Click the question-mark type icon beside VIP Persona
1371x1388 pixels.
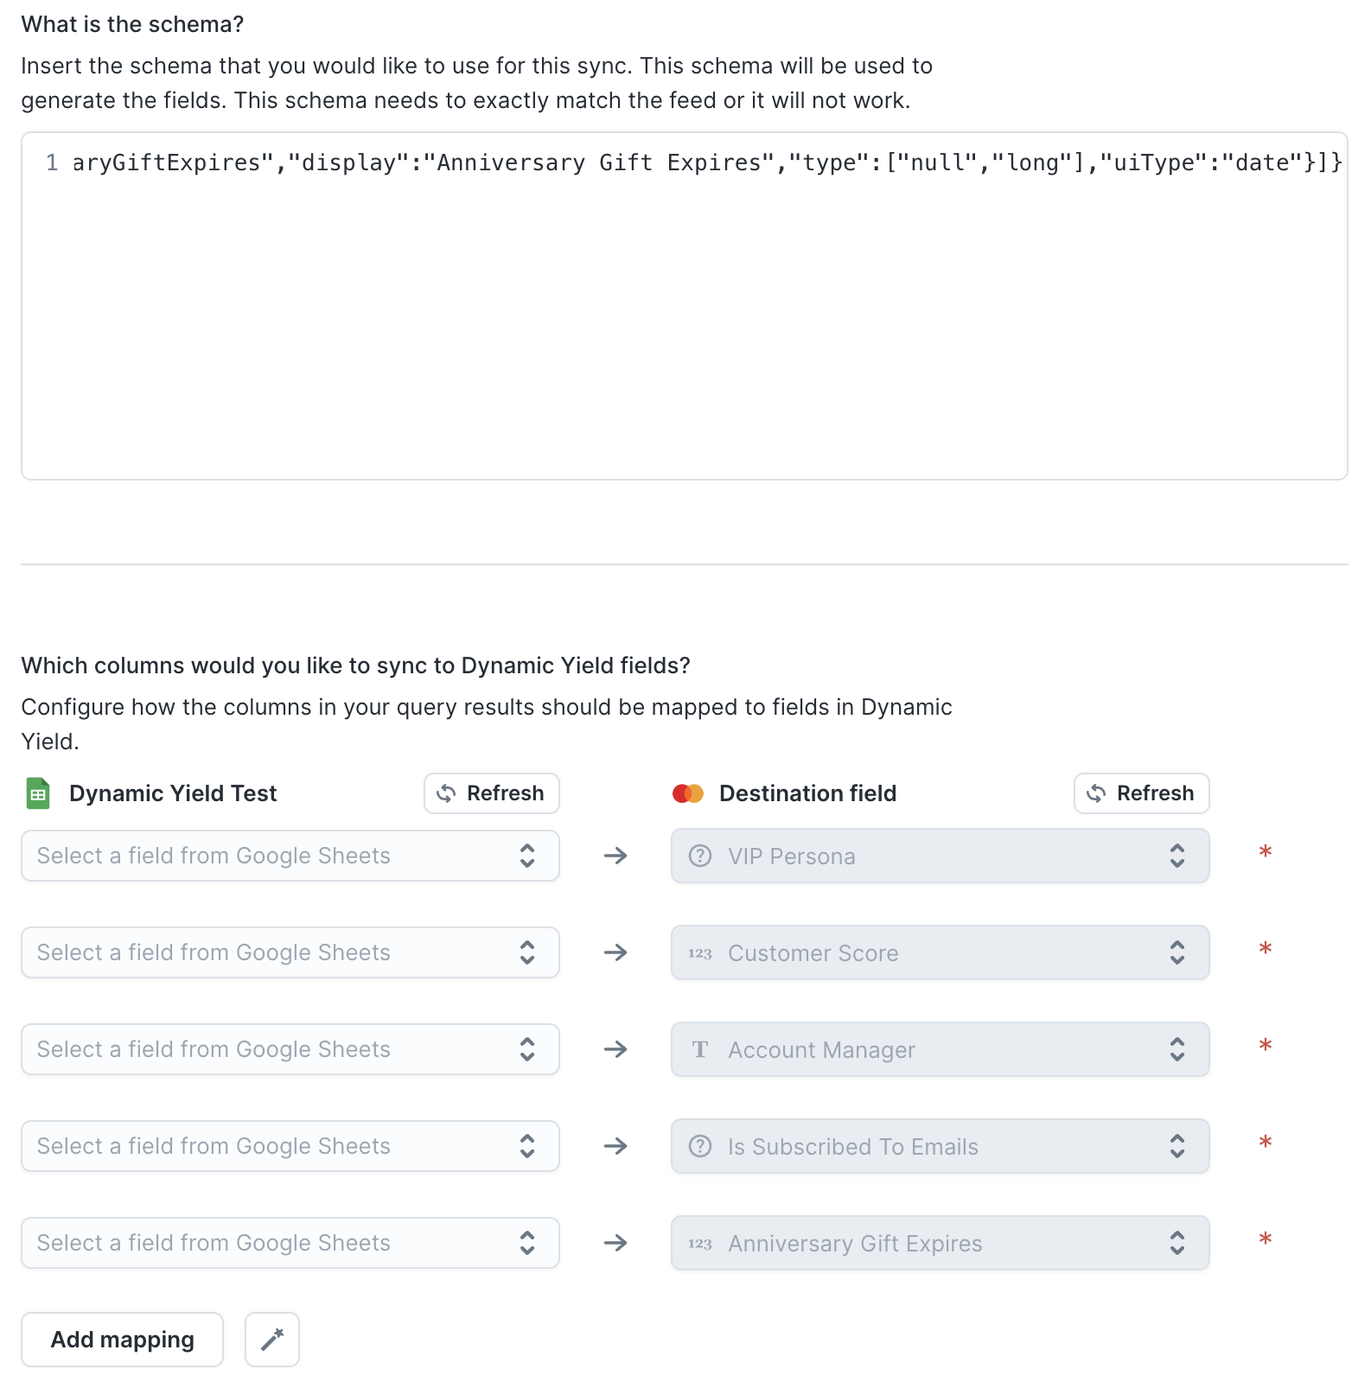[700, 856]
